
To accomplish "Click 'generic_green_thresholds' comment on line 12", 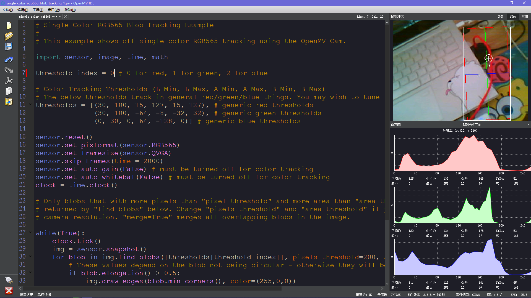I will click(x=272, y=113).
